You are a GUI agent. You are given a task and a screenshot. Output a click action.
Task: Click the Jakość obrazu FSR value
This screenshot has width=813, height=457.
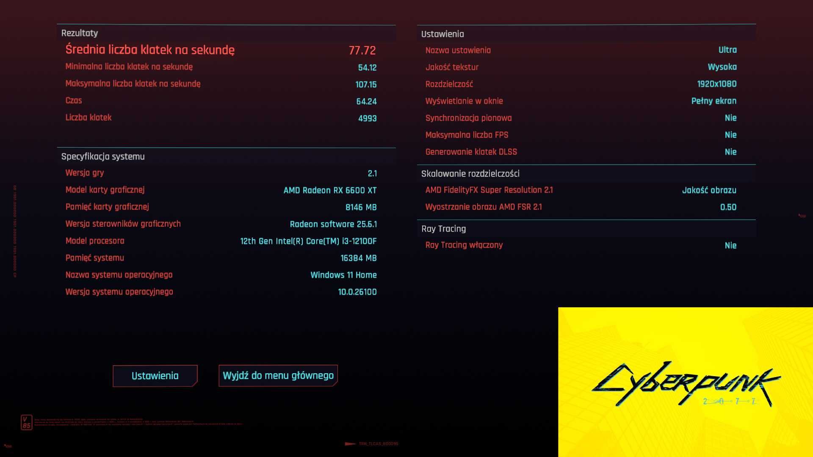(709, 190)
